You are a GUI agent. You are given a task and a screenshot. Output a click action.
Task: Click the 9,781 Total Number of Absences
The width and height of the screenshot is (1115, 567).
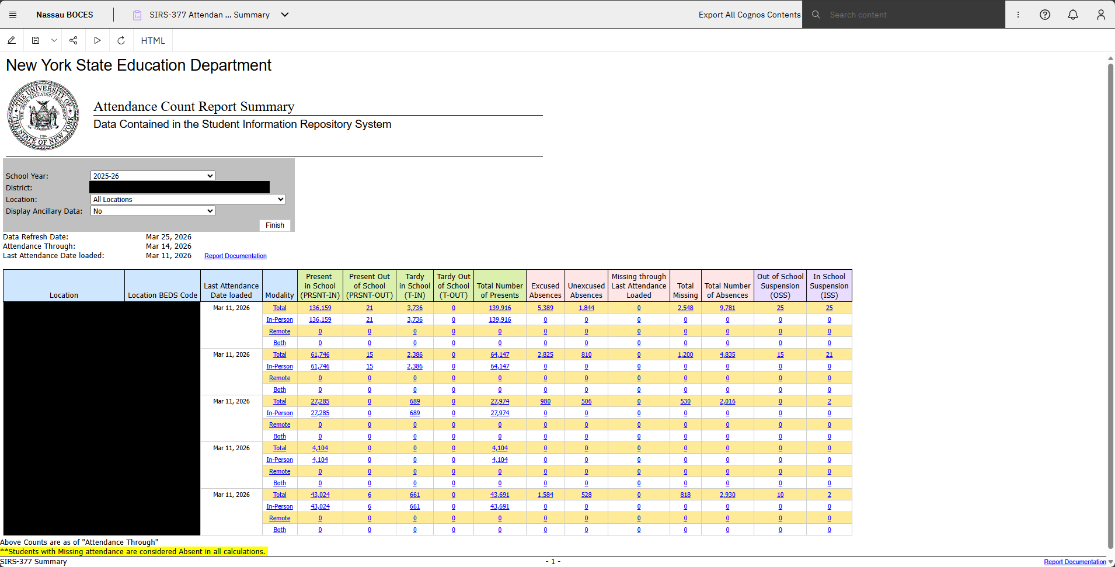coord(727,308)
